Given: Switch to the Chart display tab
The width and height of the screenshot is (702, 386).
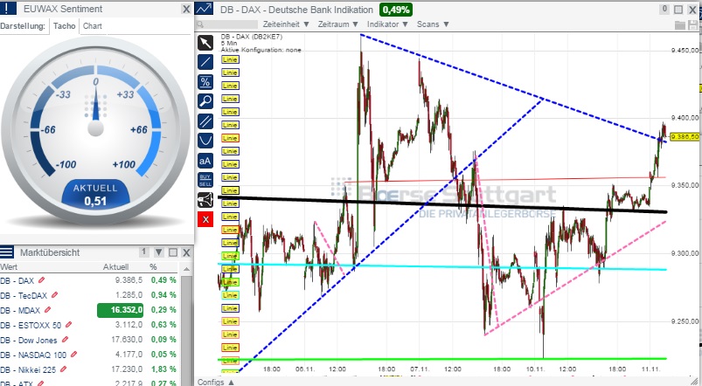Looking at the screenshot, I should 92,26.
